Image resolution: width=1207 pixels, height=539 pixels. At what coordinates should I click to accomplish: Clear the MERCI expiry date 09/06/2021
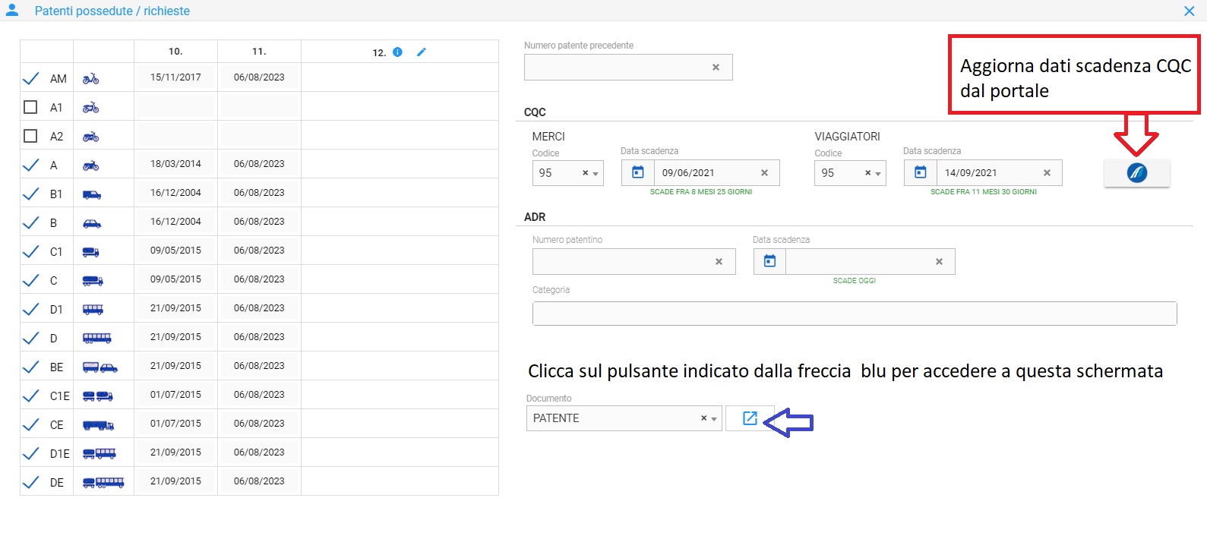764,173
